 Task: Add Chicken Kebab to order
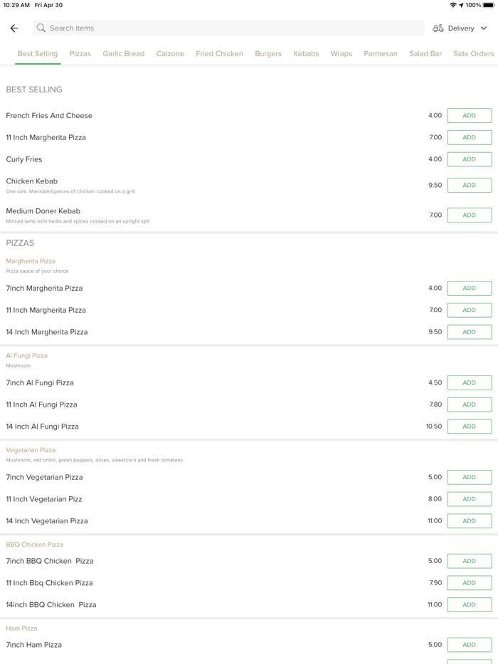pos(469,185)
